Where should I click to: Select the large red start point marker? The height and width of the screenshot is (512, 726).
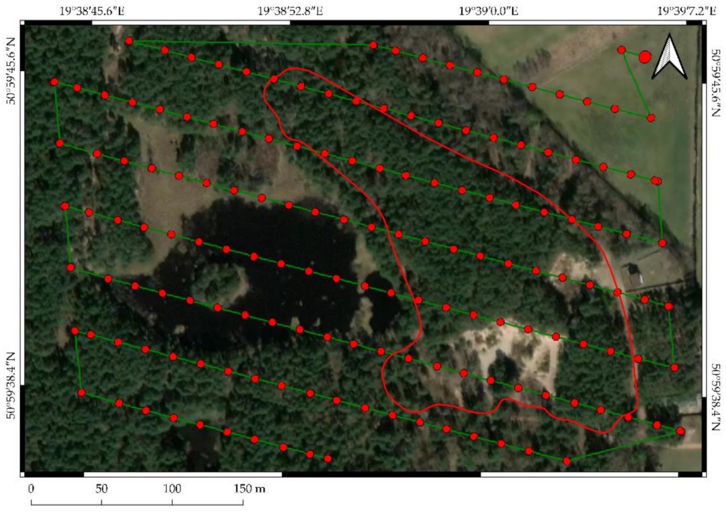pyautogui.click(x=645, y=57)
